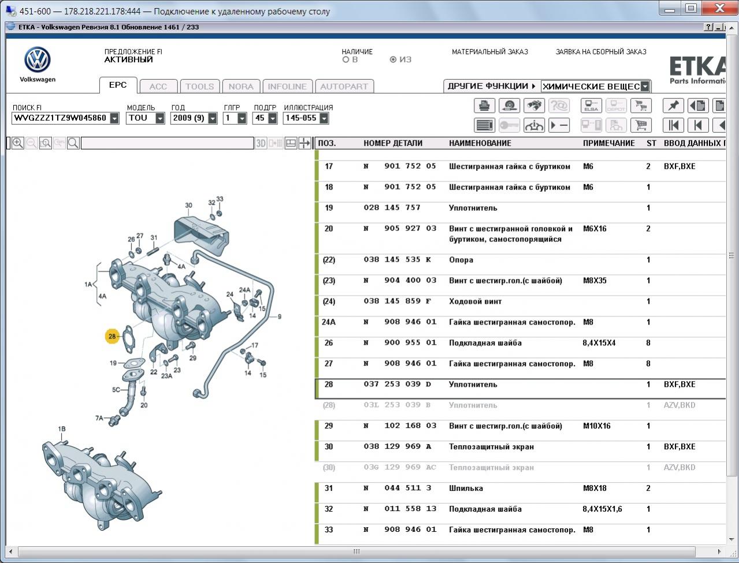Select the 'В' availability radio button
Image resolution: width=739 pixels, height=563 pixels.
click(x=346, y=59)
